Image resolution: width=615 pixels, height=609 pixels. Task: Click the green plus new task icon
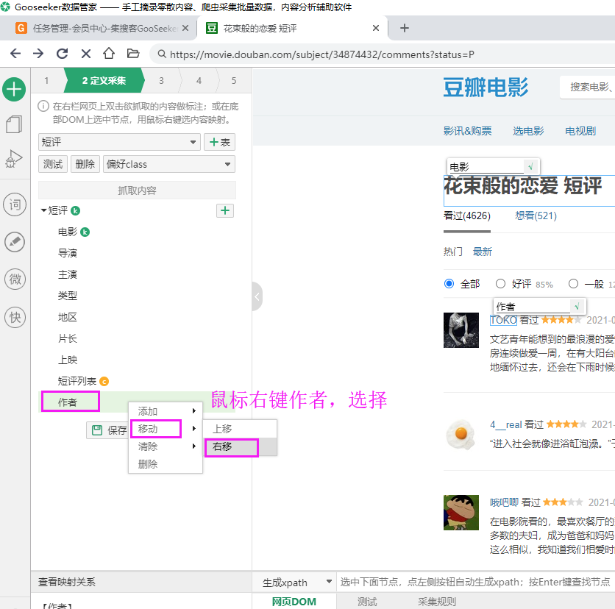14,90
